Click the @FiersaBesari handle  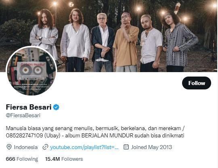(x=23, y=115)
